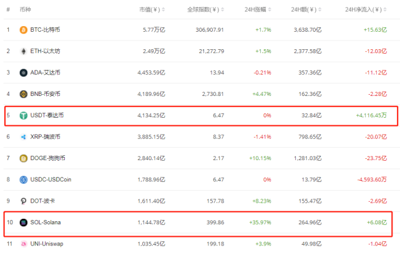The width and height of the screenshot is (400, 253).
Task: Open the BNB-币安币 coin link
Action: pyautogui.click(x=45, y=94)
